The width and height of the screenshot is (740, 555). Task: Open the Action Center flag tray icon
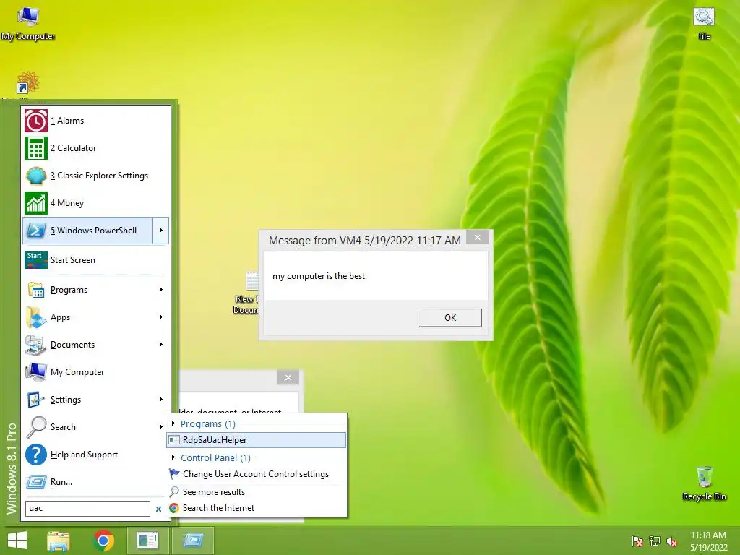[637, 541]
